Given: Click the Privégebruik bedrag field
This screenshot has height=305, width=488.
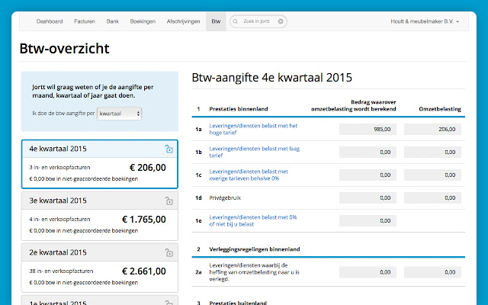Looking at the screenshot, I should tap(368, 197).
